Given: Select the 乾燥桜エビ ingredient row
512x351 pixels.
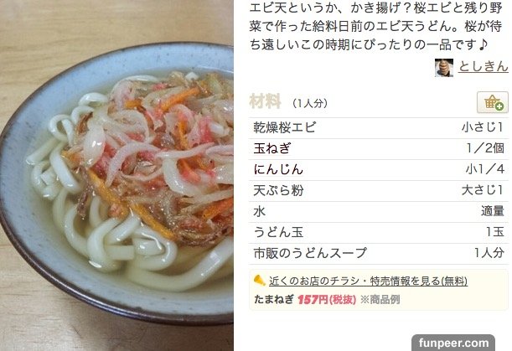Looking at the screenshot, I should point(379,127).
